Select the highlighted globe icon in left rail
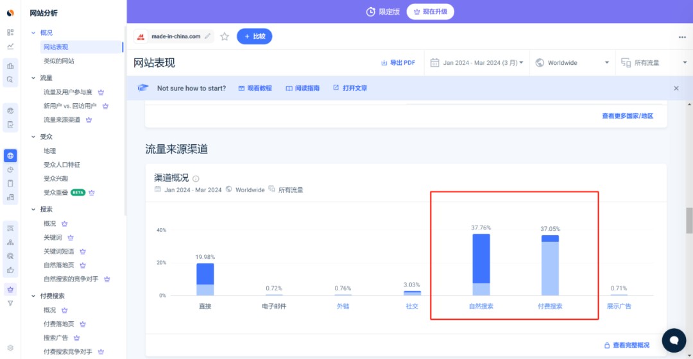Screen dimensions: 693x359 coord(10,156)
